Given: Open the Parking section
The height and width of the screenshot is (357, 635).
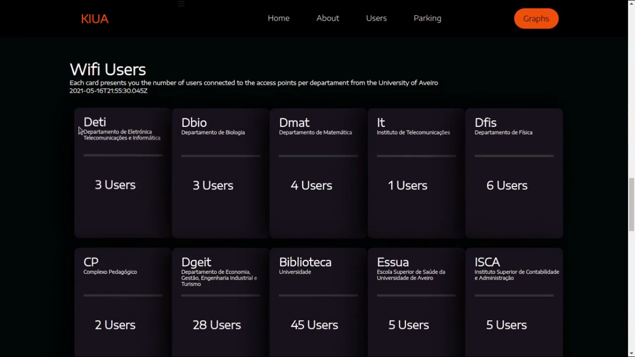Looking at the screenshot, I should click(x=427, y=19).
